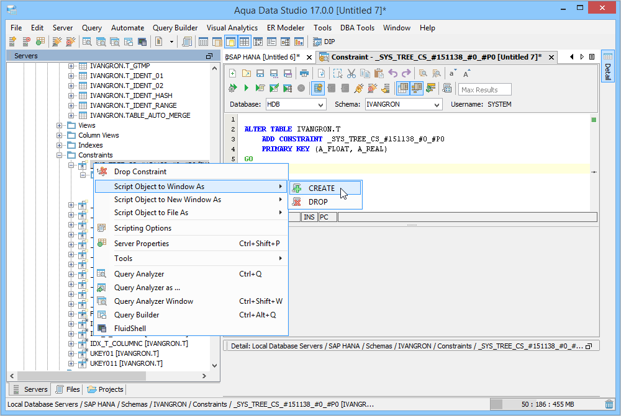Toggle the grid results view icon
This screenshot has height=416, width=621.
[403, 88]
